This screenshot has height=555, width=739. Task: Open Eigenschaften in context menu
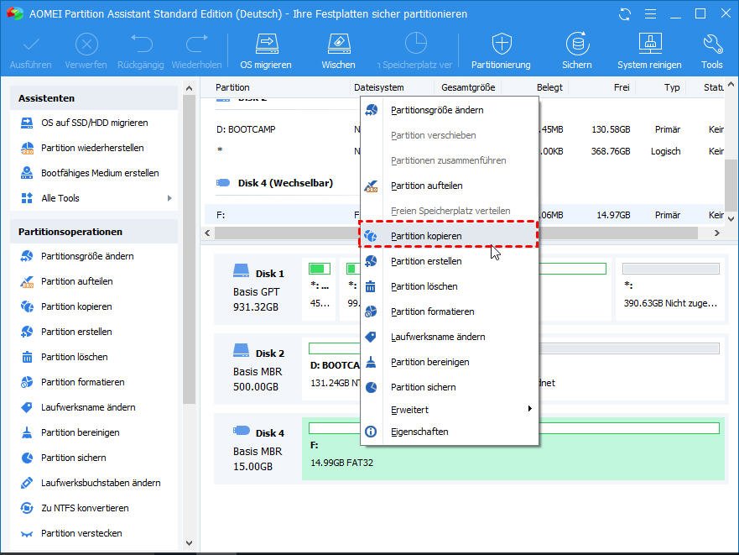(449, 432)
